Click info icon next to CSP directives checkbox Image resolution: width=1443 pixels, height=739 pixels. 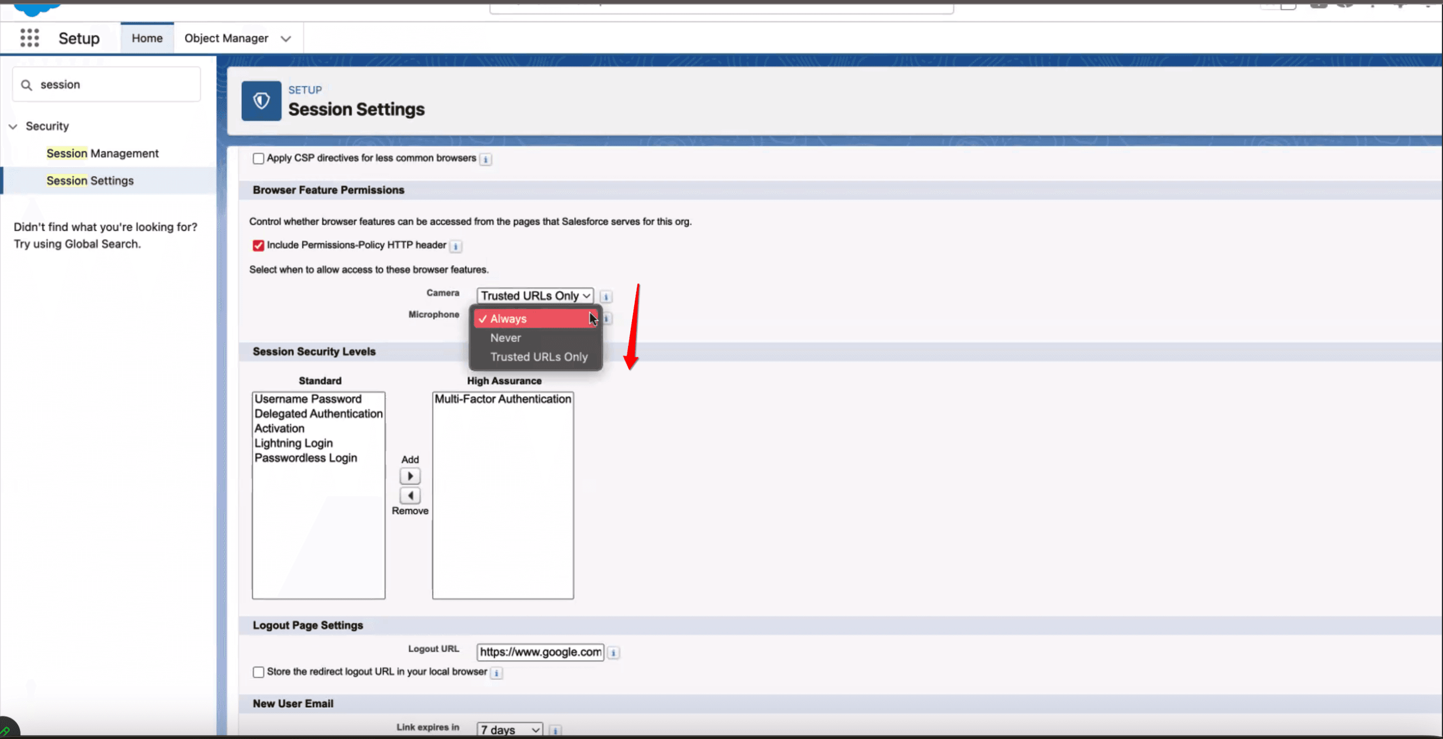pos(486,159)
